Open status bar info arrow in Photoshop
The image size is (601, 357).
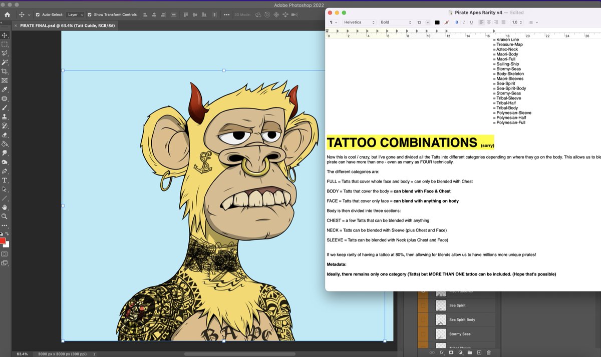click(x=94, y=353)
